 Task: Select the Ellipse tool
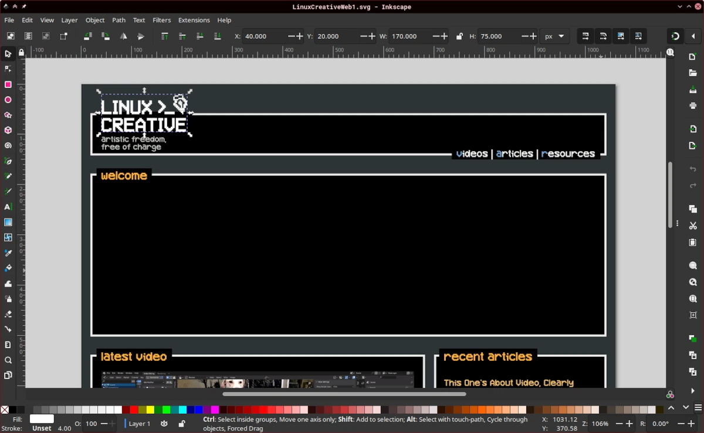8,100
